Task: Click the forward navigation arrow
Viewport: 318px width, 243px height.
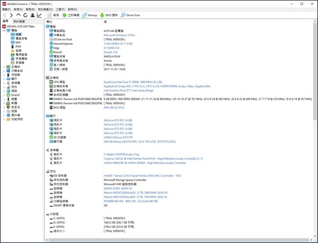Action: click(x=11, y=15)
